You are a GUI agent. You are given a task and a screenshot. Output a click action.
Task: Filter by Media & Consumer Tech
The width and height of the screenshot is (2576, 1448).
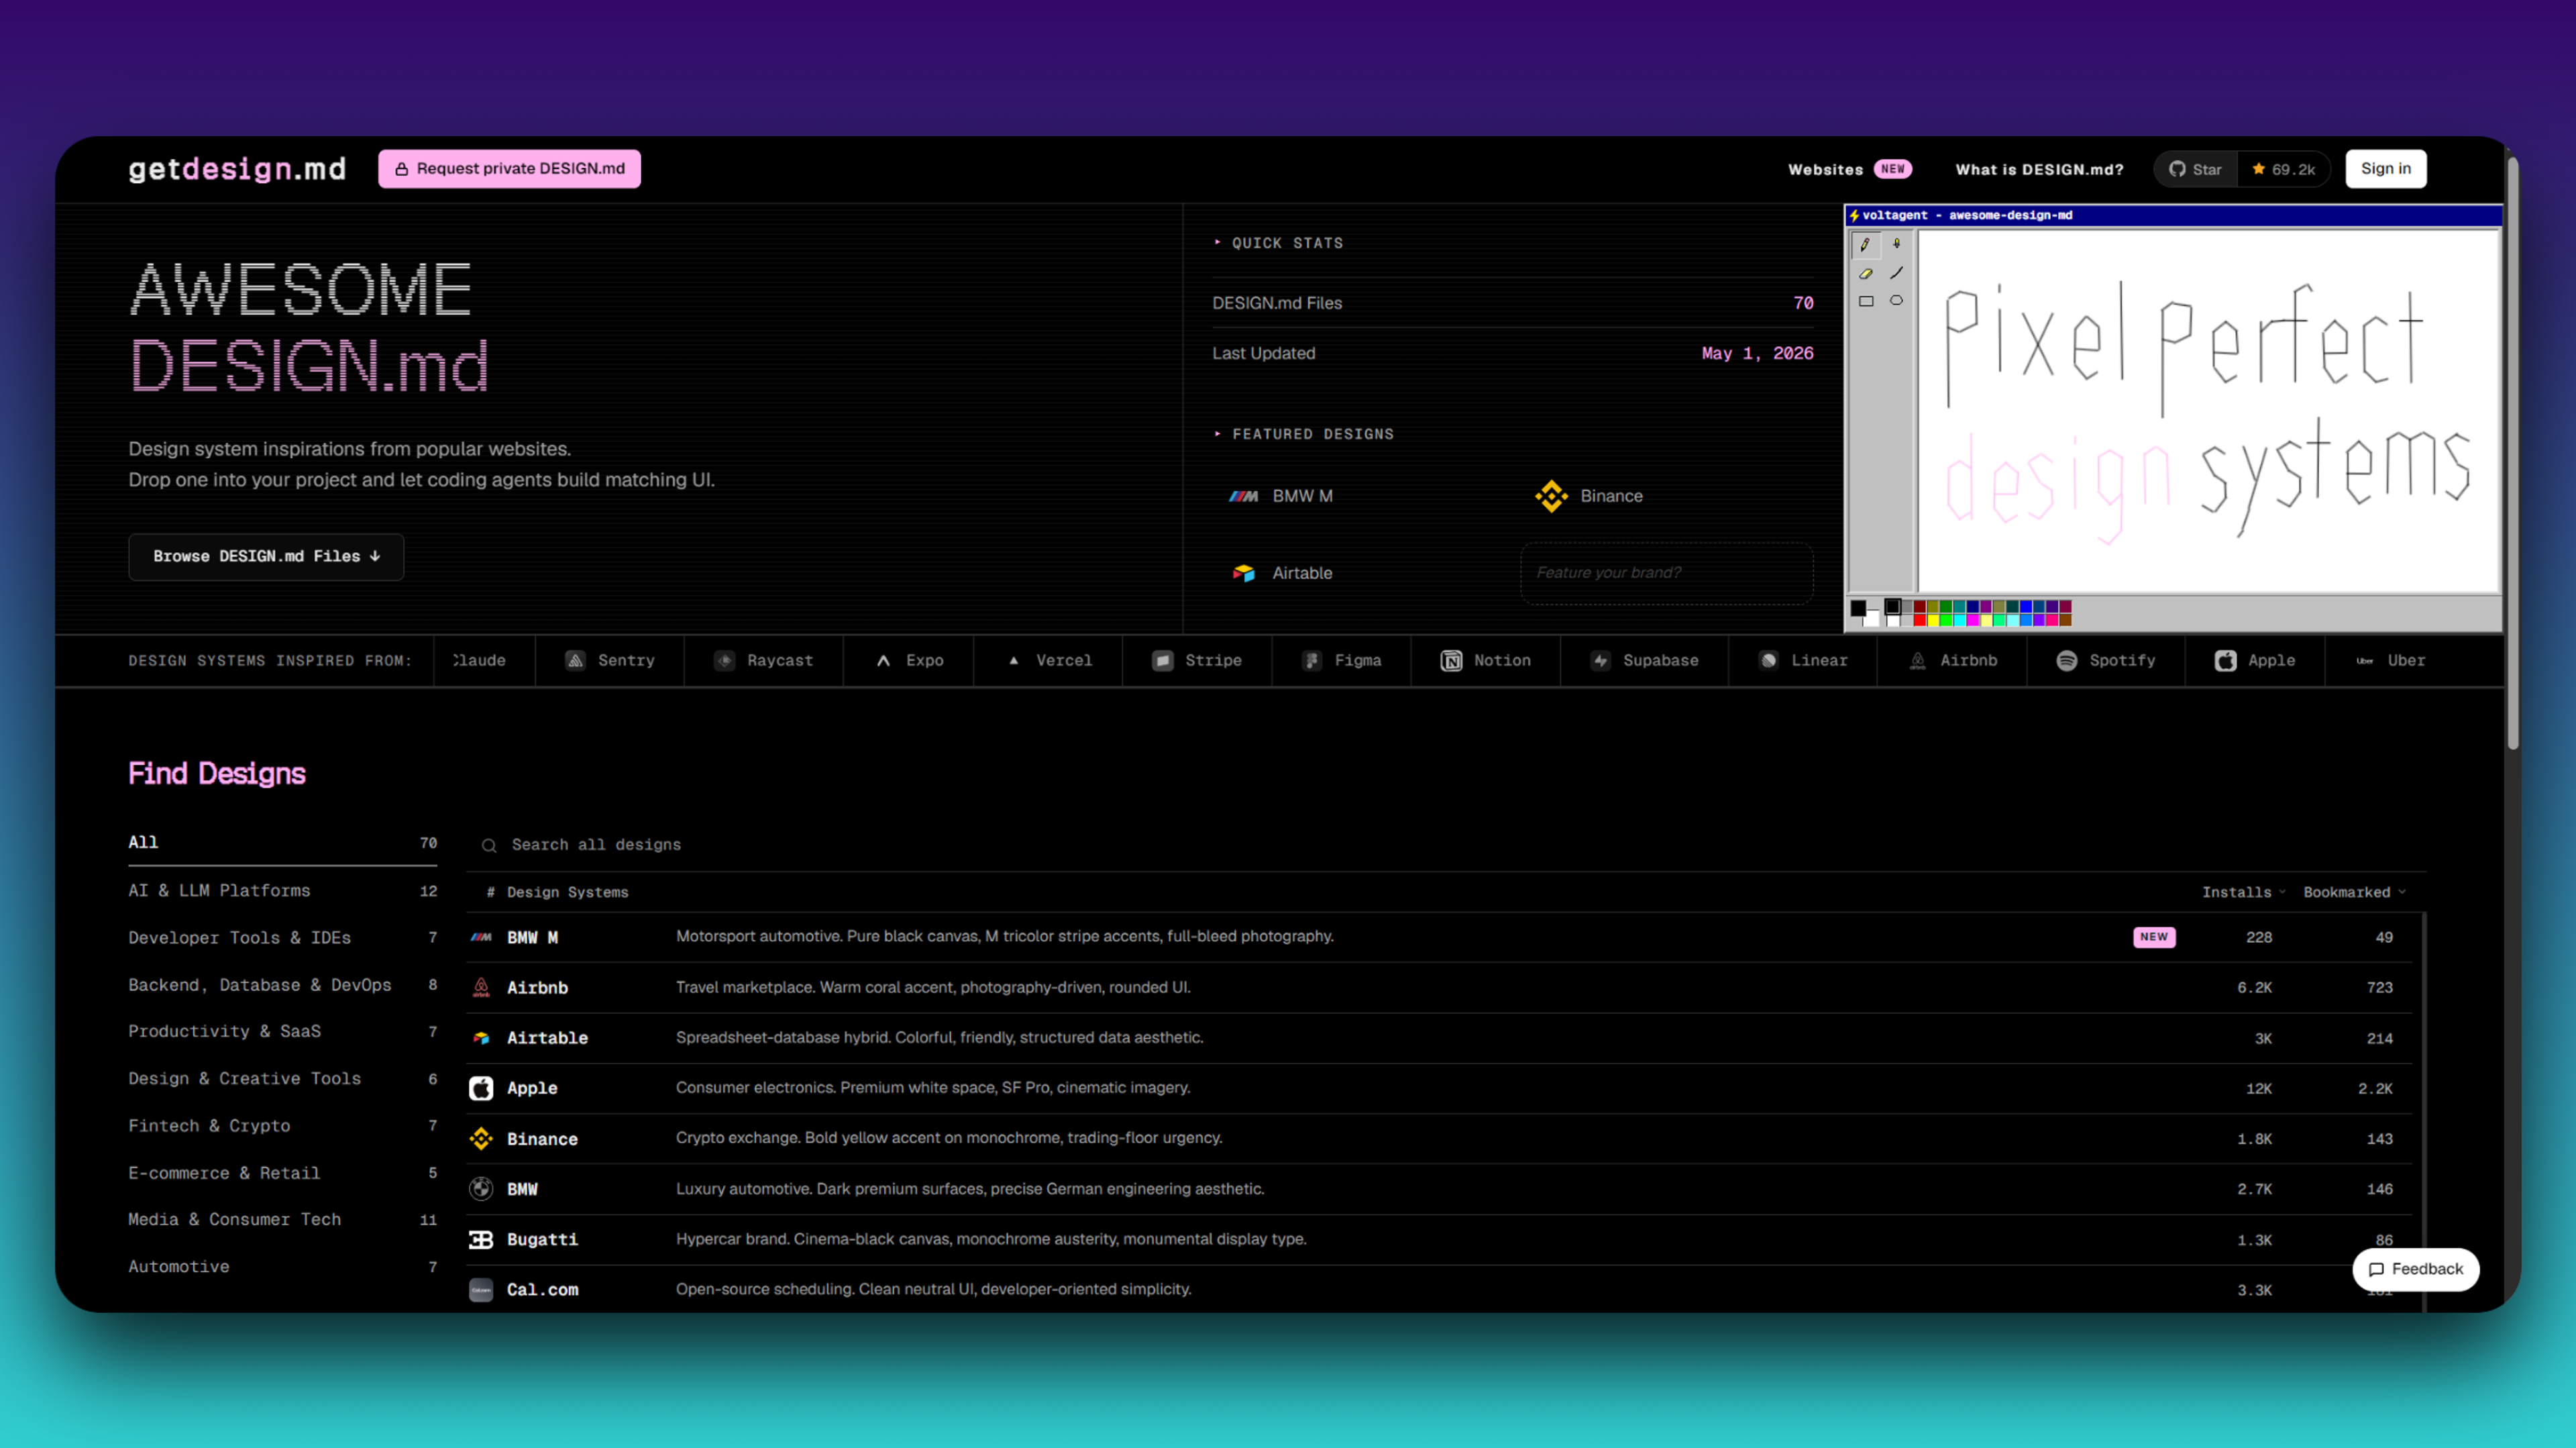point(282,1220)
